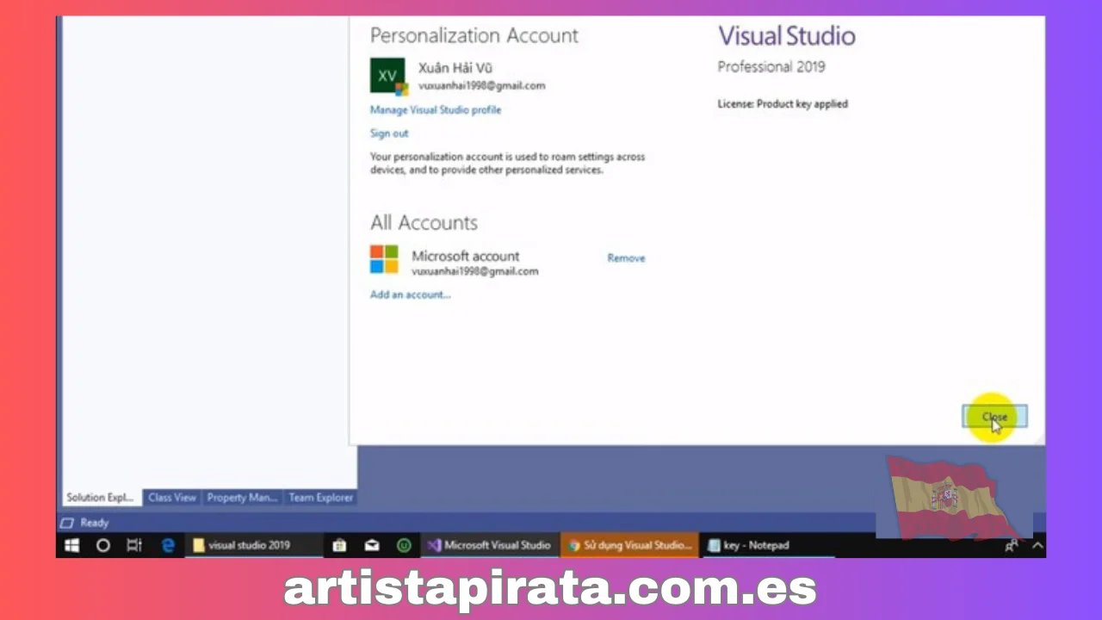
Task: Remove the Microsoft account
Action: pos(626,258)
